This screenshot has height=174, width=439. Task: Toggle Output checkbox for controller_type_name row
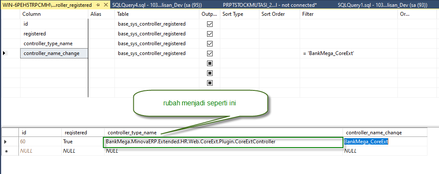[x=210, y=43]
